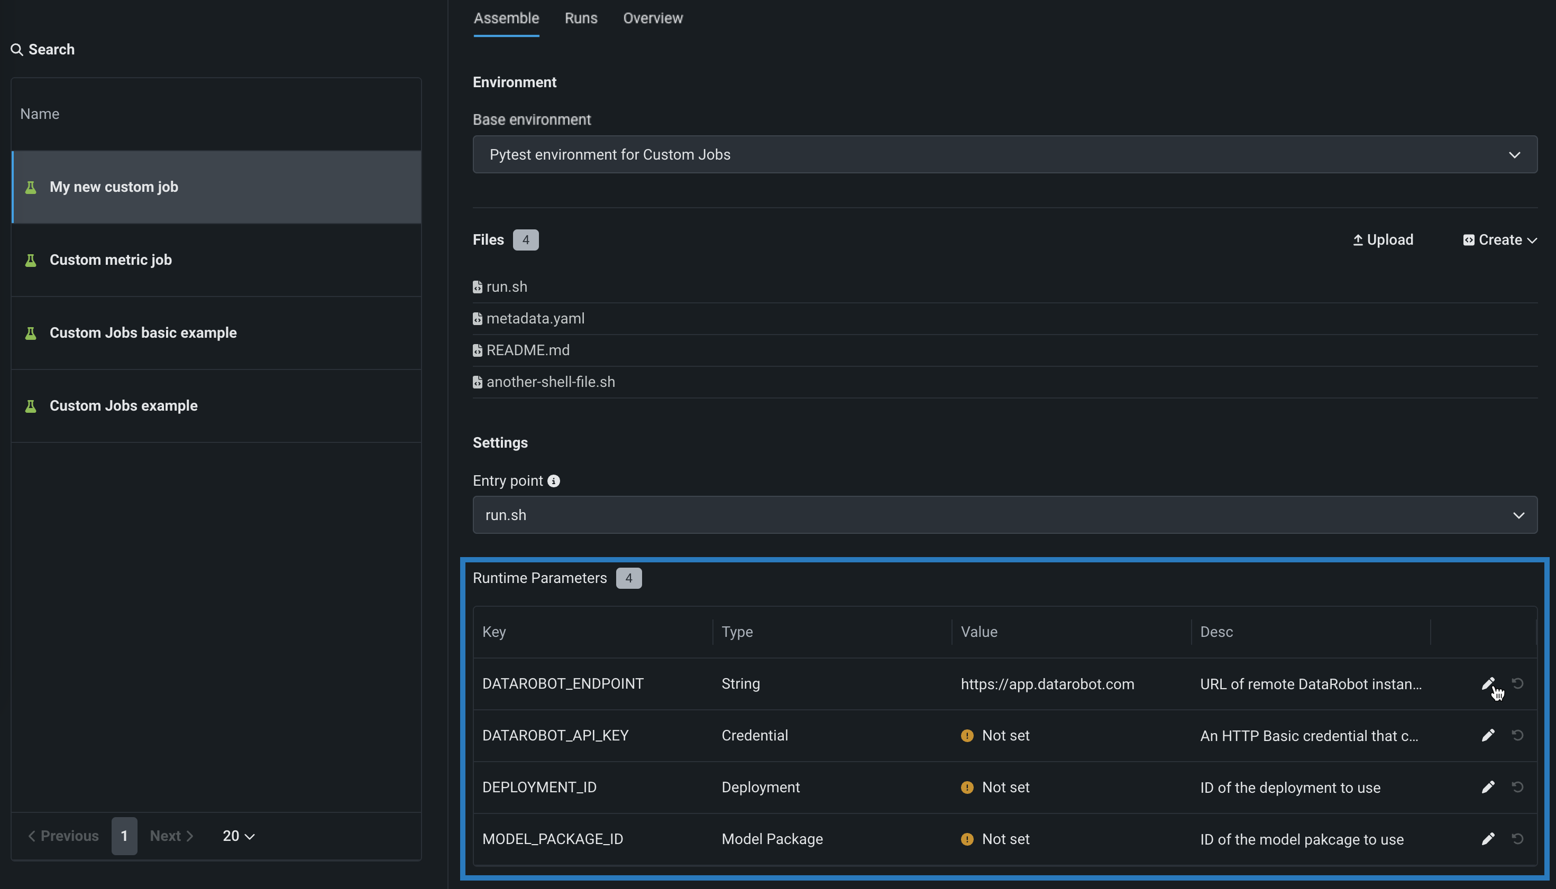Reset the DEPLOYMENT_ID parameter value
This screenshot has width=1556, height=889.
[x=1517, y=787]
